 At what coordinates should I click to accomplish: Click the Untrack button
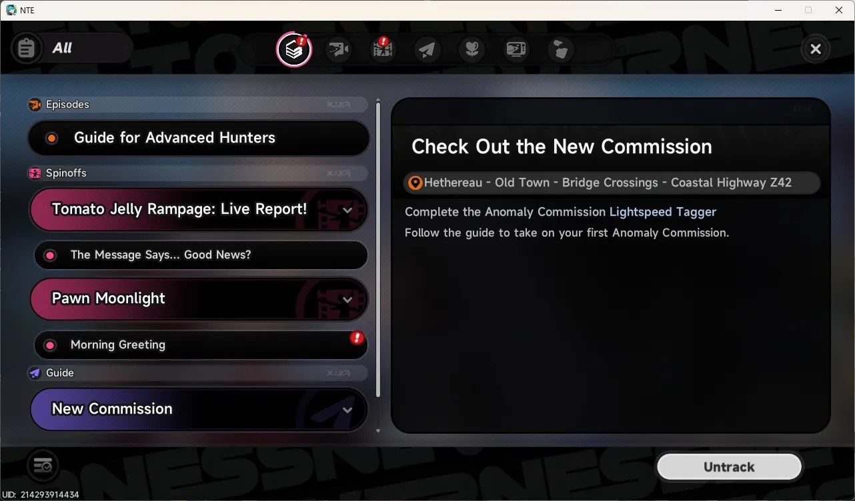click(x=729, y=467)
